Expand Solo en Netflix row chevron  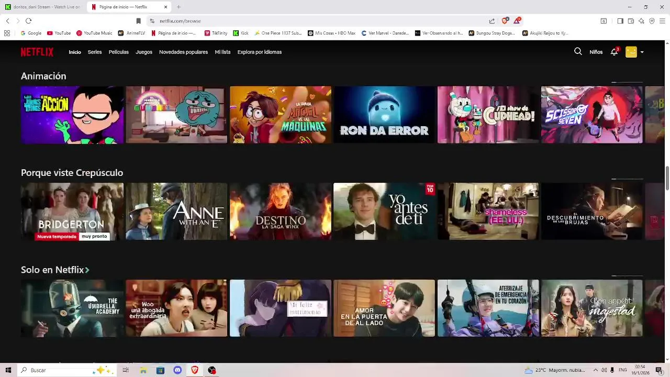click(87, 270)
